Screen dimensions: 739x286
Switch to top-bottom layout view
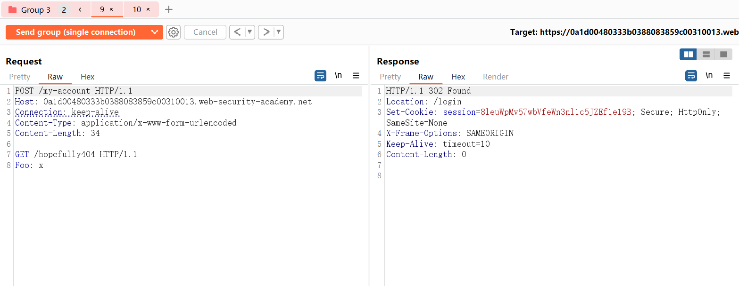coord(706,55)
